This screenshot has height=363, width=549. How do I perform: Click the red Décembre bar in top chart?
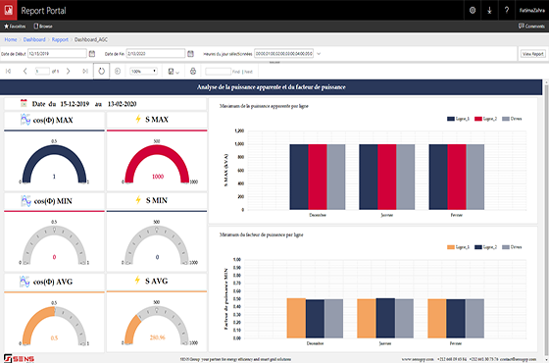pos(318,177)
